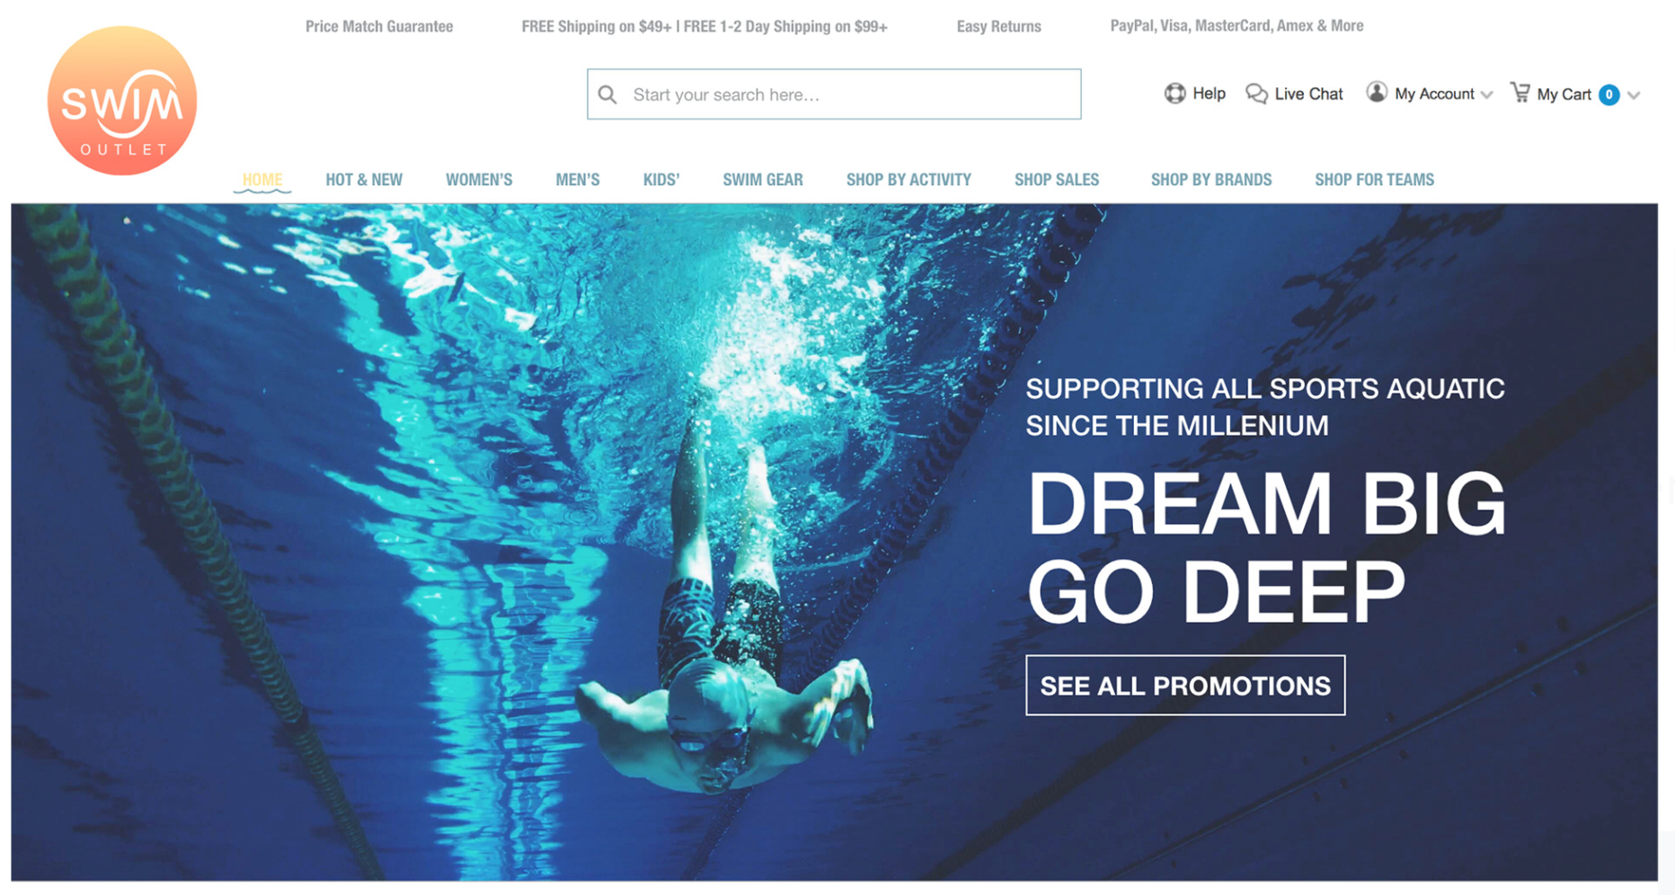View the Easy Returns policy link
The image size is (1675, 895).
point(998,26)
